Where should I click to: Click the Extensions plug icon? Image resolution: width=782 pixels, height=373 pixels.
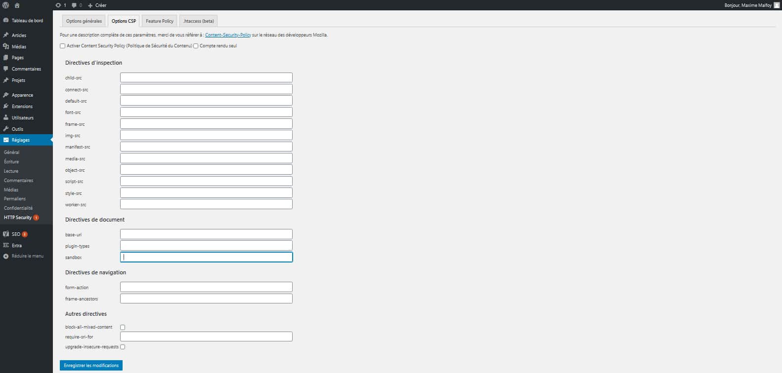pyautogui.click(x=6, y=106)
